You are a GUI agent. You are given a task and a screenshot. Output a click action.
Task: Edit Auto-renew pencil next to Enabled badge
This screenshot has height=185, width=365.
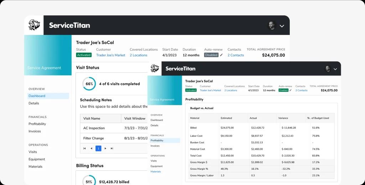tap(291, 90)
